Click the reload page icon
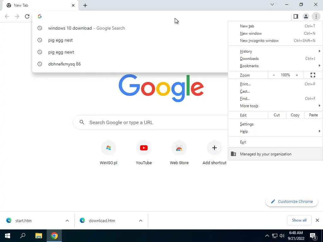The image size is (323, 242). (27, 16)
